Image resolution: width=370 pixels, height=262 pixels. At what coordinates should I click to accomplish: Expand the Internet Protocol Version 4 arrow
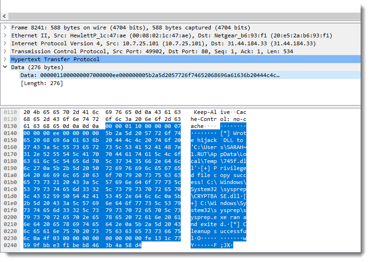point(5,43)
